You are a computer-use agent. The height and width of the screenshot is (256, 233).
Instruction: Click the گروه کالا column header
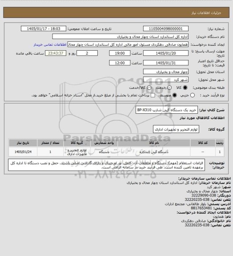pos(77,143)
